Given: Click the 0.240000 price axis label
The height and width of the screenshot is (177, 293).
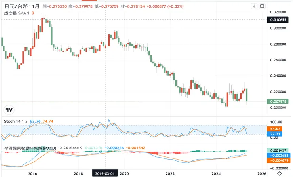Looking at the screenshot, I should [x=278, y=76].
